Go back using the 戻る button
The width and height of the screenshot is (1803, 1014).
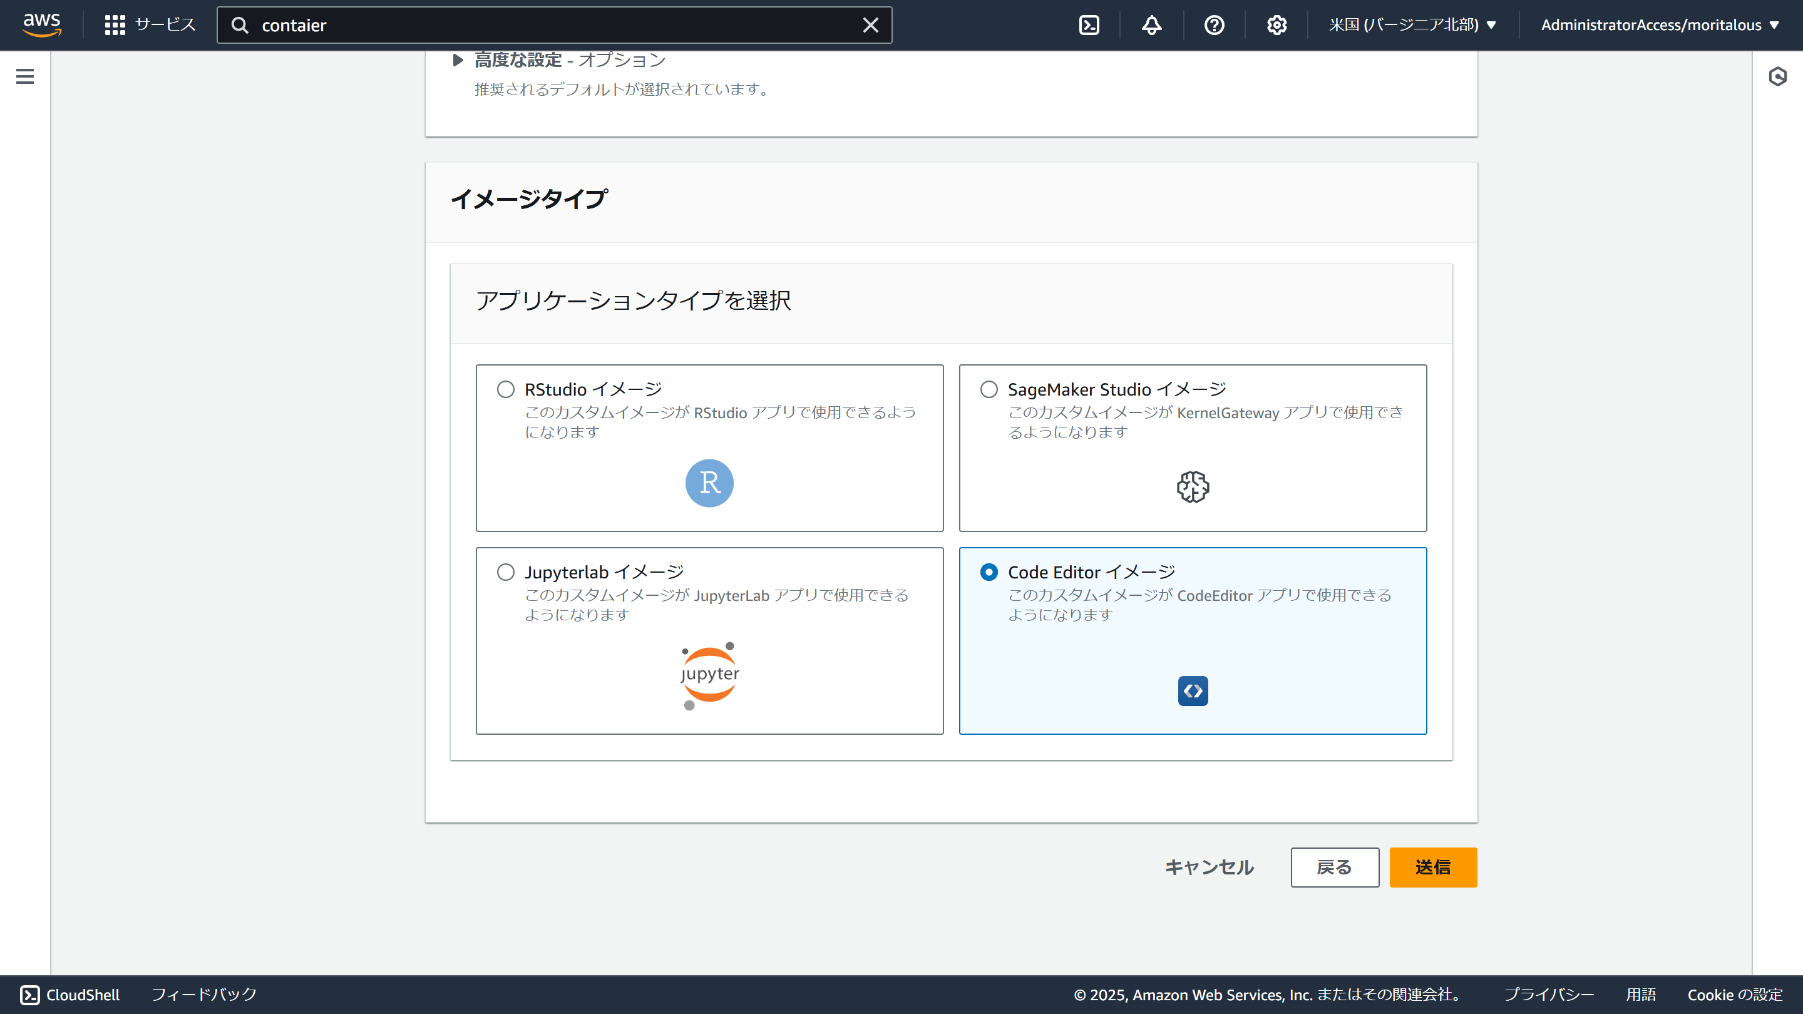[x=1334, y=867]
